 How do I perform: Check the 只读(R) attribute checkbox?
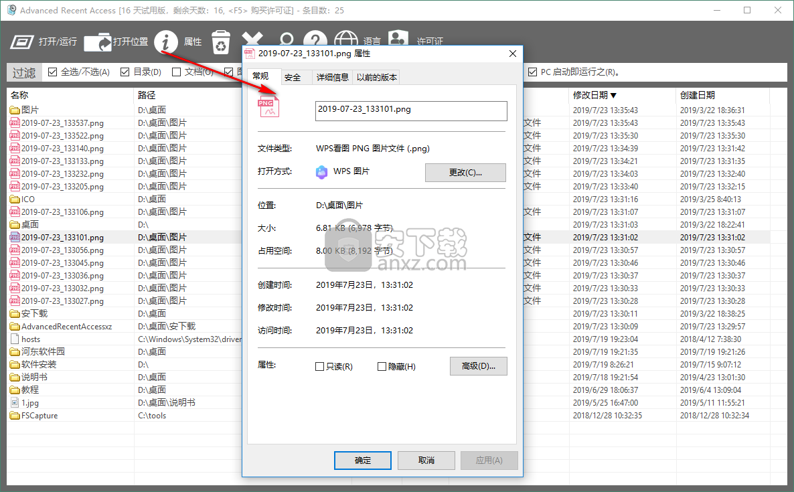(319, 366)
